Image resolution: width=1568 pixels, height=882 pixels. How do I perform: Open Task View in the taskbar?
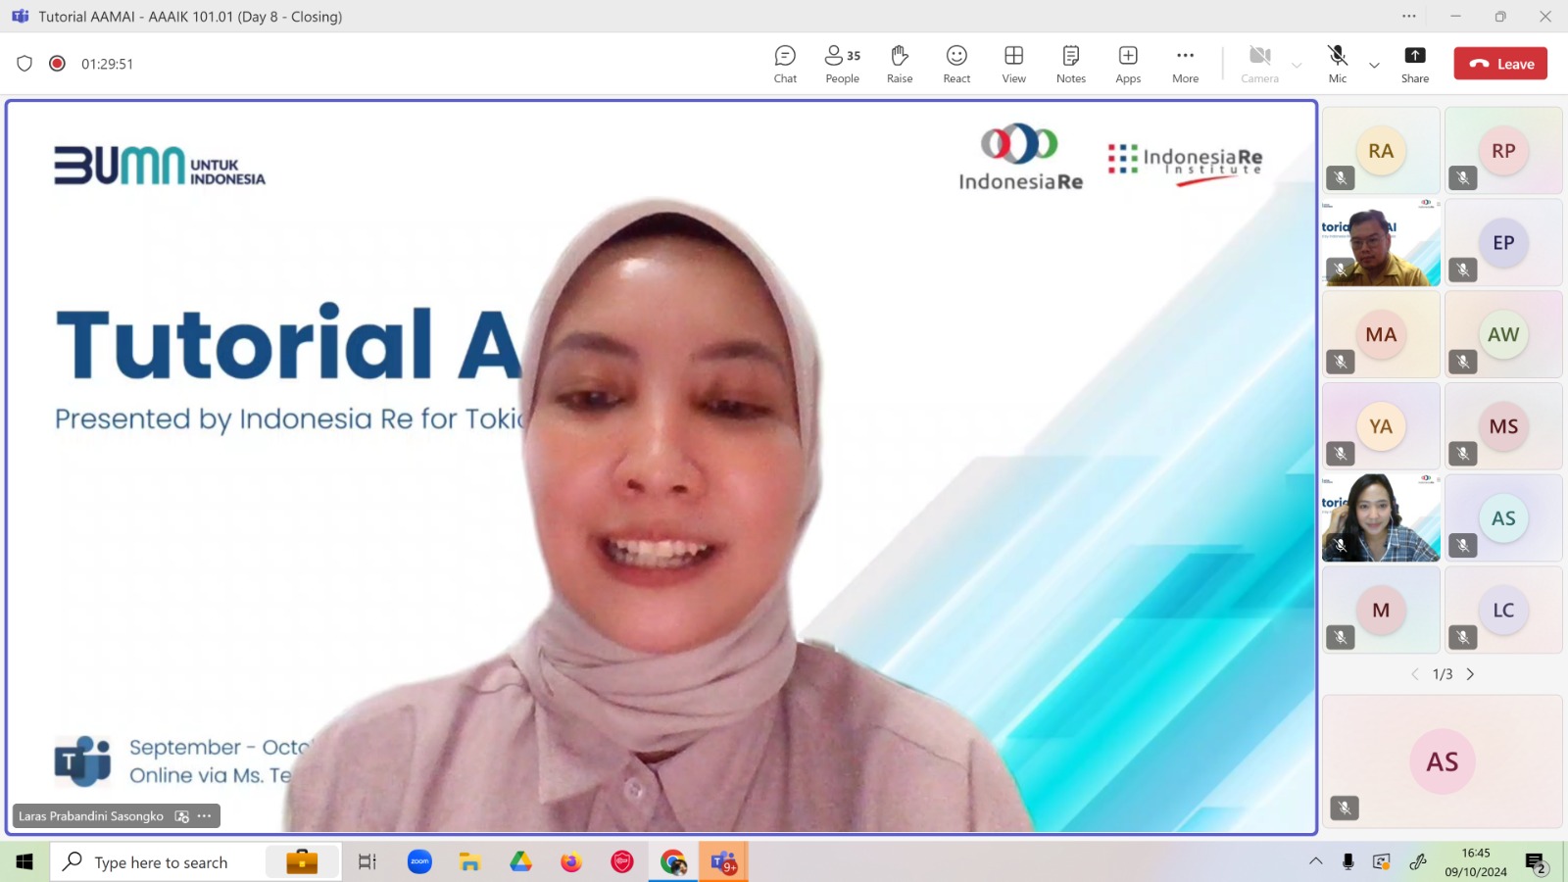[367, 861]
